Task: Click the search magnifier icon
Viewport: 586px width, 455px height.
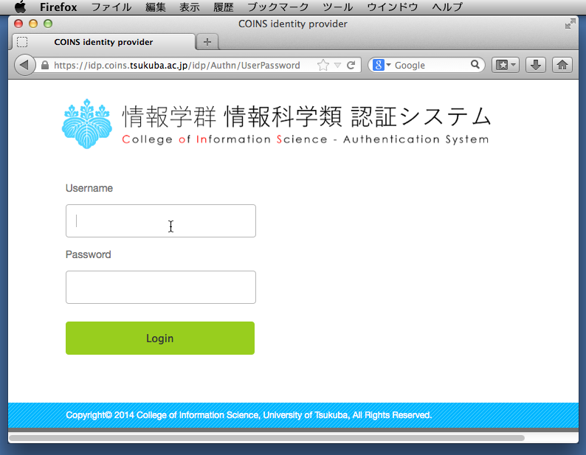Action: point(475,65)
